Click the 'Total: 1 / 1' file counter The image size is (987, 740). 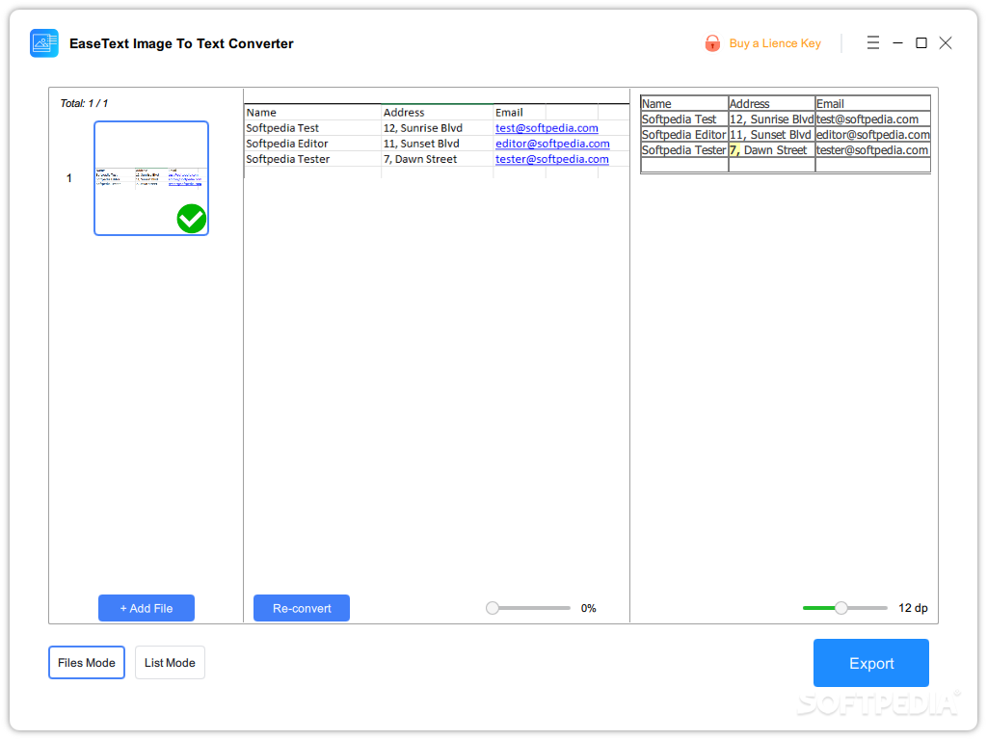84,103
